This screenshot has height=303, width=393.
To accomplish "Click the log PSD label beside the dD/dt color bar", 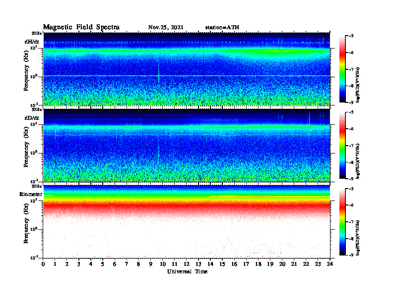I will (358, 161).
